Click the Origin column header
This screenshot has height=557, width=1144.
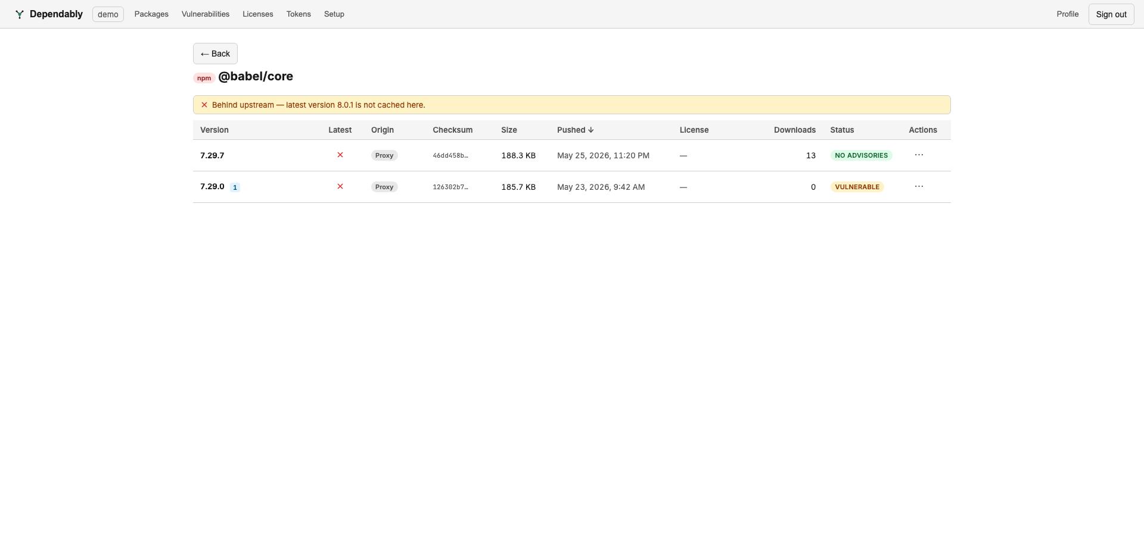point(383,130)
